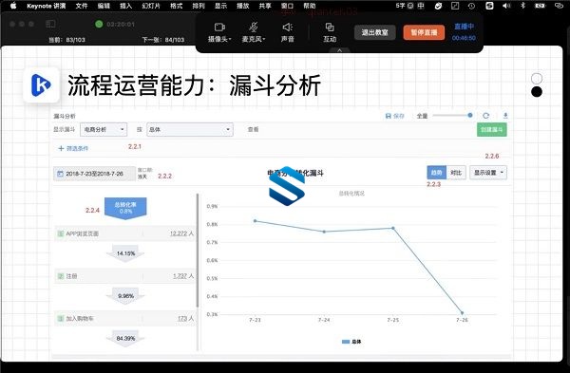This screenshot has height=373, width=570.
Task: Select the trend (趋势) view toggle
Action: [x=436, y=173]
